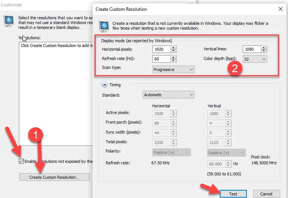Image resolution: width=288 pixels, height=198 pixels.
Task: Click Horizontal Front porch 88 field
Action: click(162, 123)
